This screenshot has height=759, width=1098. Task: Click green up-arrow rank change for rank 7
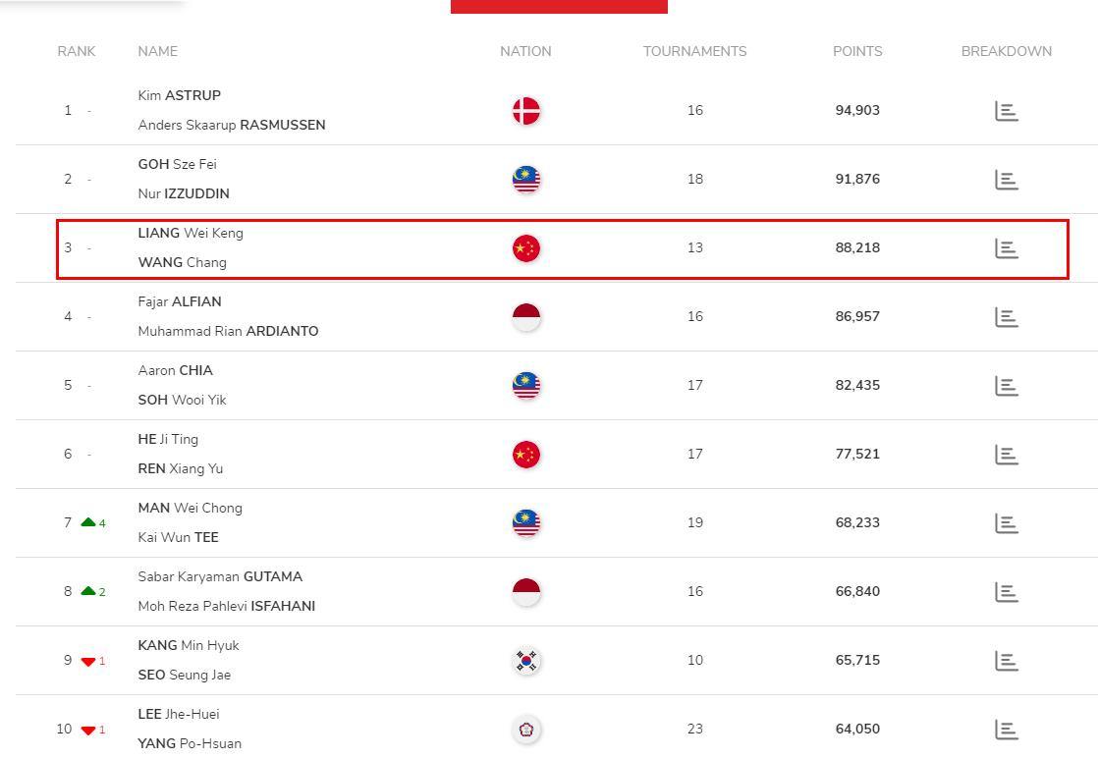pos(88,522)
